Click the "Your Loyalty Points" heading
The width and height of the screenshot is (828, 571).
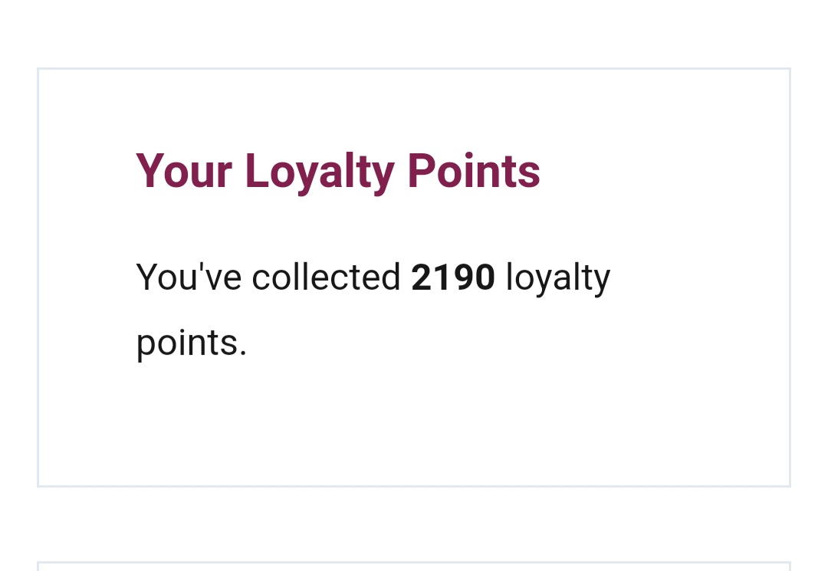tap(337, 171)
